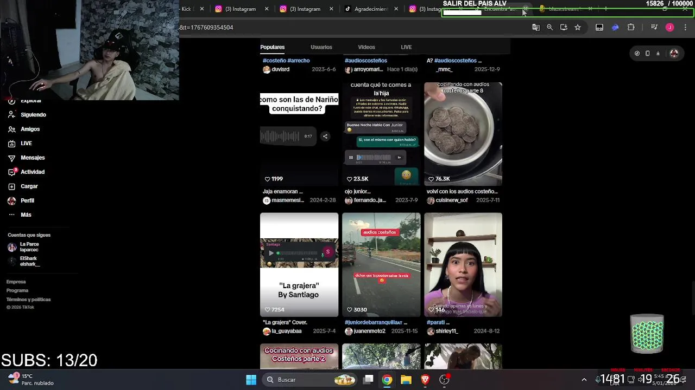Image resolution: width=695 pixels, height=390 pixels.
Task: Go to LIVE in the left sidebar
Action: (x=20, y=144)
